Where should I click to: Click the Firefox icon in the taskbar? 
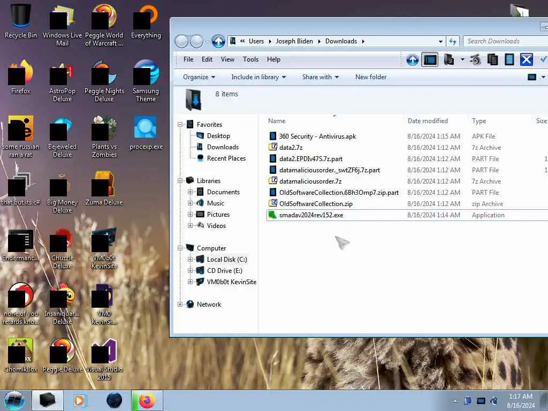(x=147, y=400)
